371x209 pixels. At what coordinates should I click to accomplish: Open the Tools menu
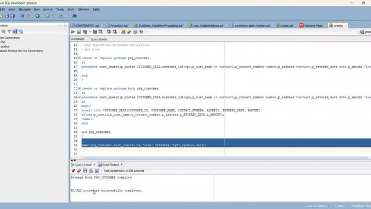(x=71, y=9)
